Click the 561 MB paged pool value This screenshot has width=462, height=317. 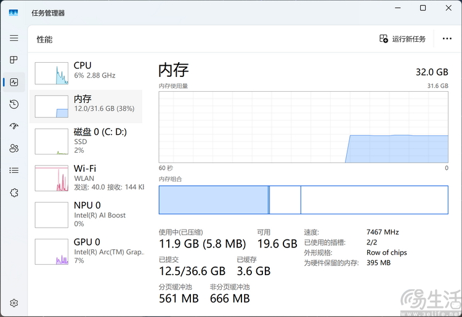[x=179, y=299]
